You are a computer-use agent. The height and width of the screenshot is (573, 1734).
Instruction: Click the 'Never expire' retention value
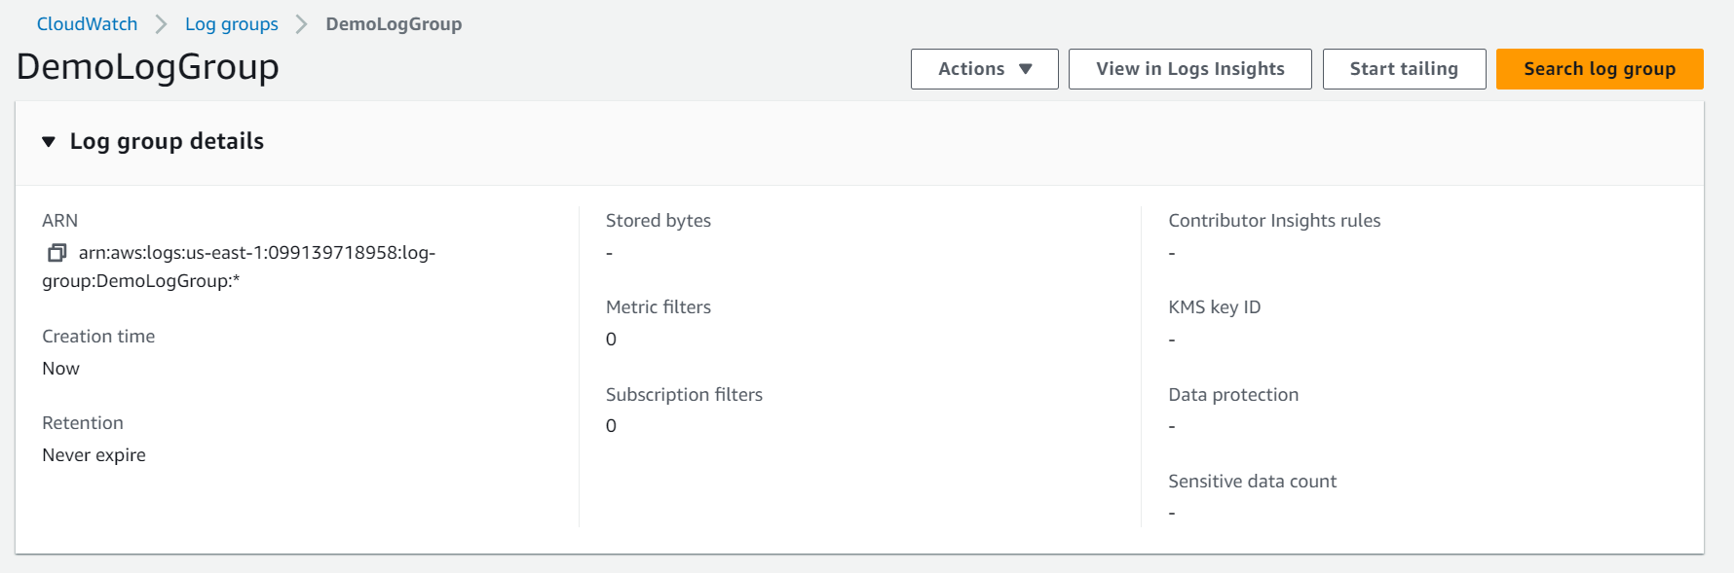(x=94, y=455)
